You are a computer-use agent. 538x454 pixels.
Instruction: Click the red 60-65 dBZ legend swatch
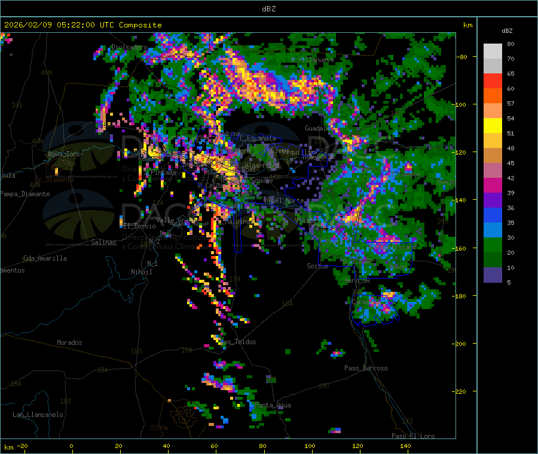tap(493, 81)
